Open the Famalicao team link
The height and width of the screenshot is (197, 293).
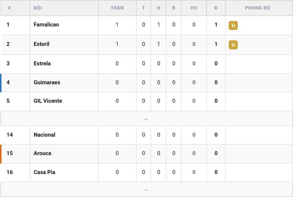click(46, 24)
